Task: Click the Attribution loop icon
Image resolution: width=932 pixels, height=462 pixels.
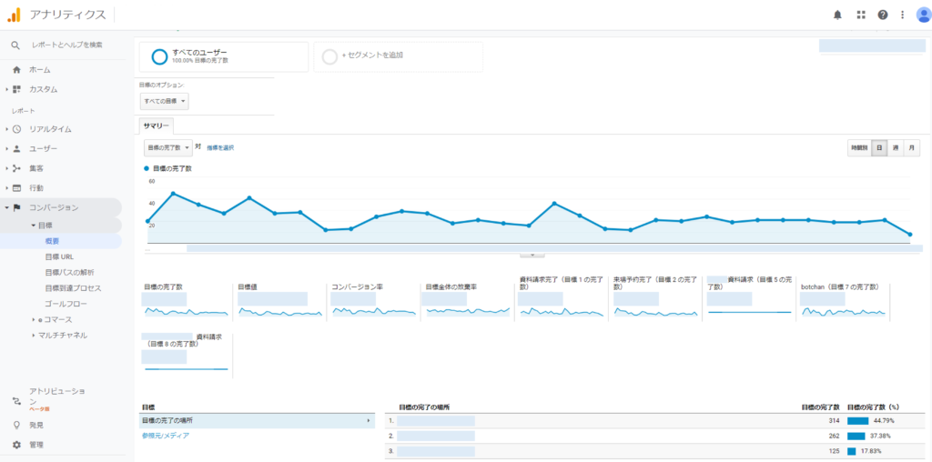Action: pos(16,401)
